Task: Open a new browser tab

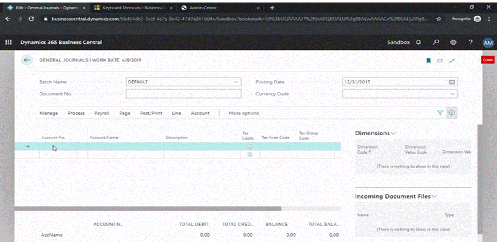Action: [x=272, y=8]
